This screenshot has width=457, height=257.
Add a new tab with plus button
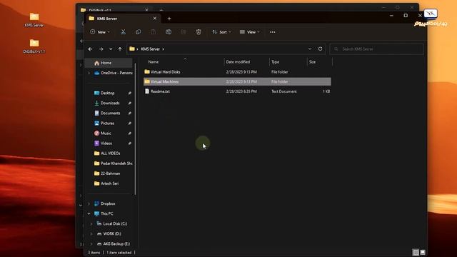[169, 19]
